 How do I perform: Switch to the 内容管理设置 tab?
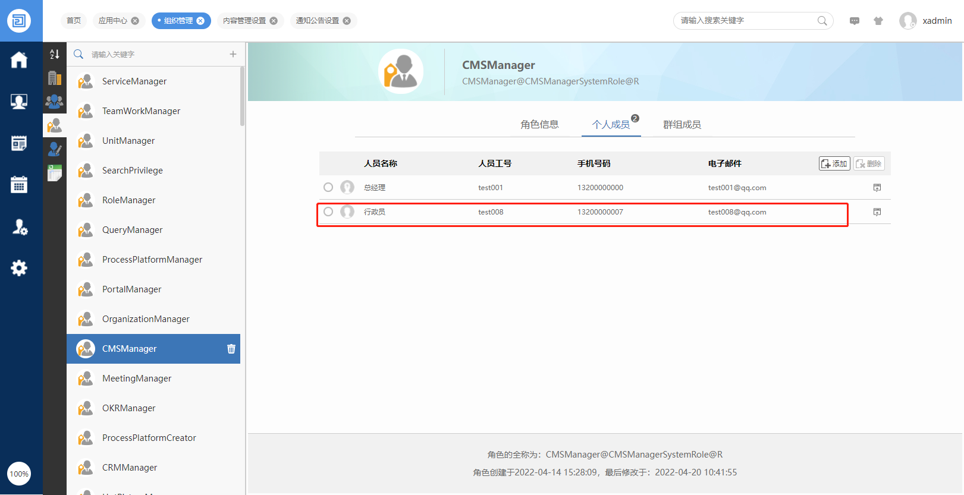tap(244, 21)
